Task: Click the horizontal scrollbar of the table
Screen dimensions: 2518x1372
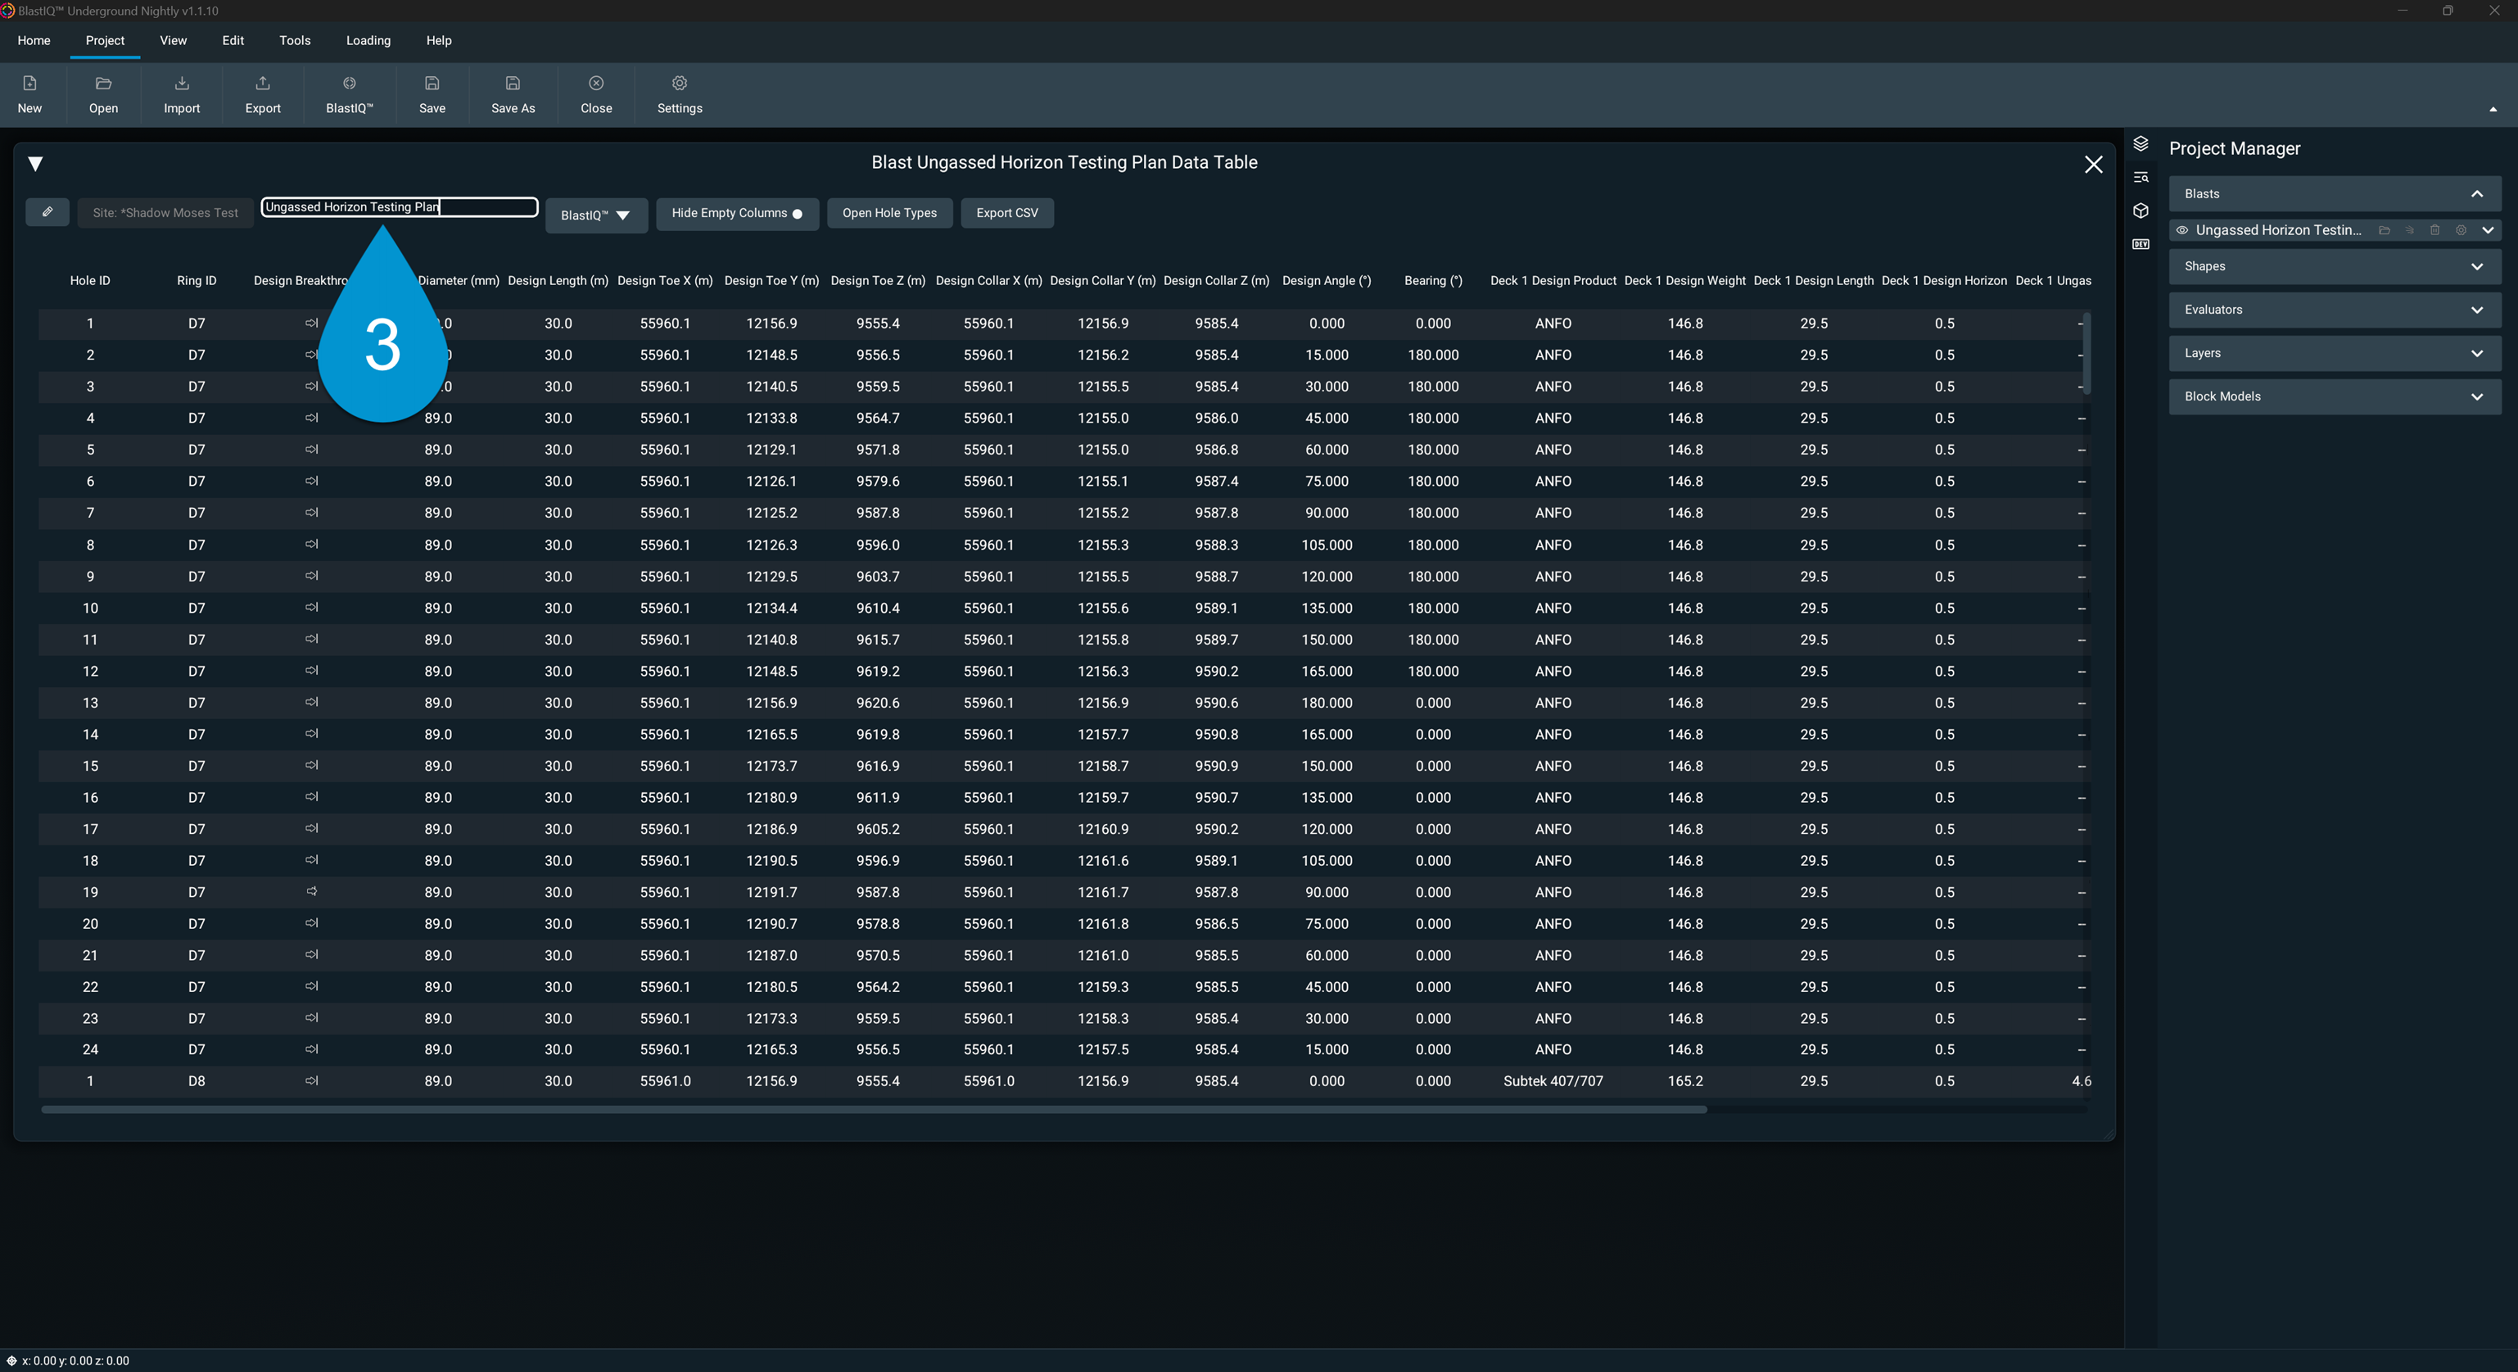Action: [x=874, y=1110]
